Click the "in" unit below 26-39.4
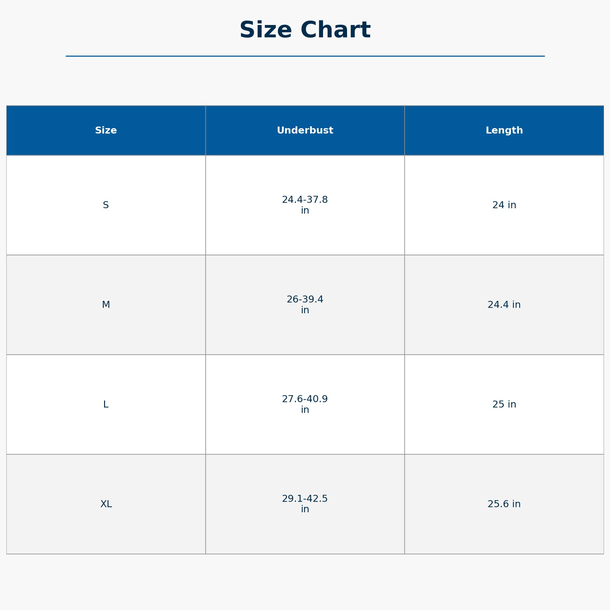The image size is (610, 610). pyautogui.click(x=305, y=310)
